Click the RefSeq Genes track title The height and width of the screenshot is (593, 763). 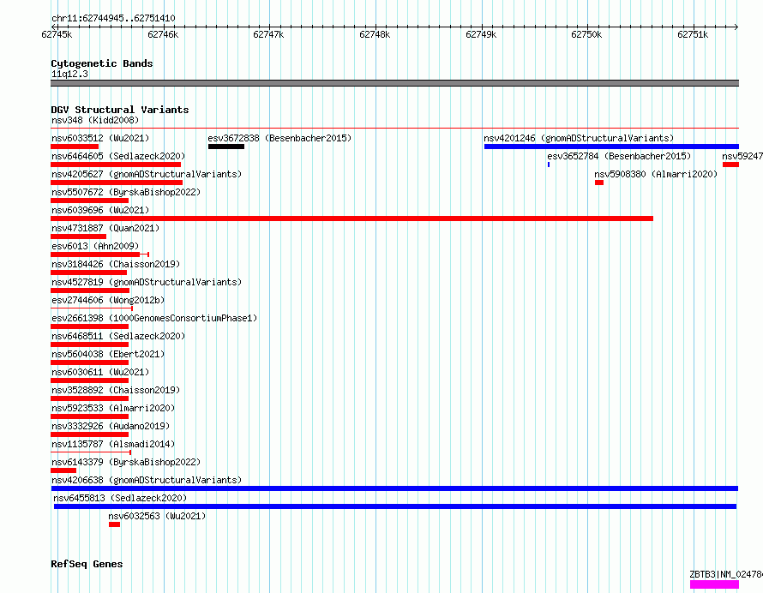[x=87, y=565]
